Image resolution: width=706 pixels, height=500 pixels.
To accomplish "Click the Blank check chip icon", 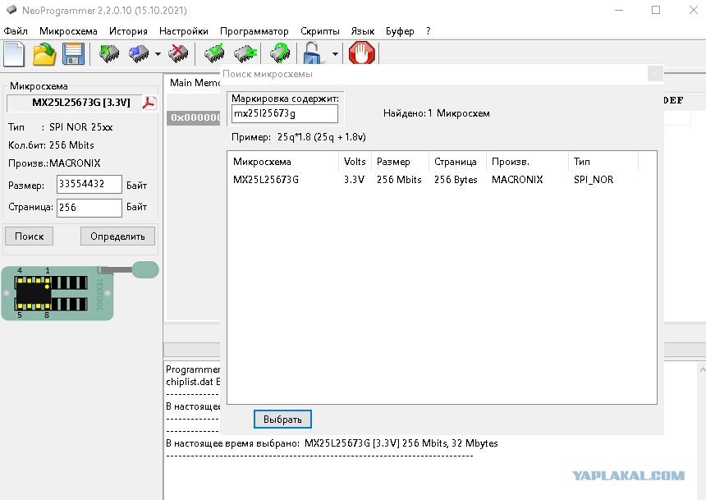I will tap(245, 53).
